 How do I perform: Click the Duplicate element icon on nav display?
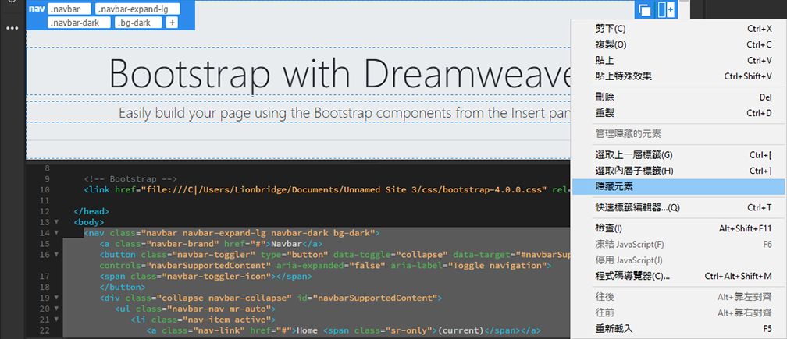tap(644, 10)
